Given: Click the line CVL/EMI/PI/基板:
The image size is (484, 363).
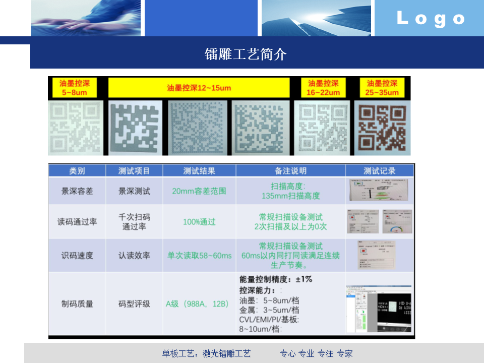Looking at the screenshot, I should (x=269, y=320).
